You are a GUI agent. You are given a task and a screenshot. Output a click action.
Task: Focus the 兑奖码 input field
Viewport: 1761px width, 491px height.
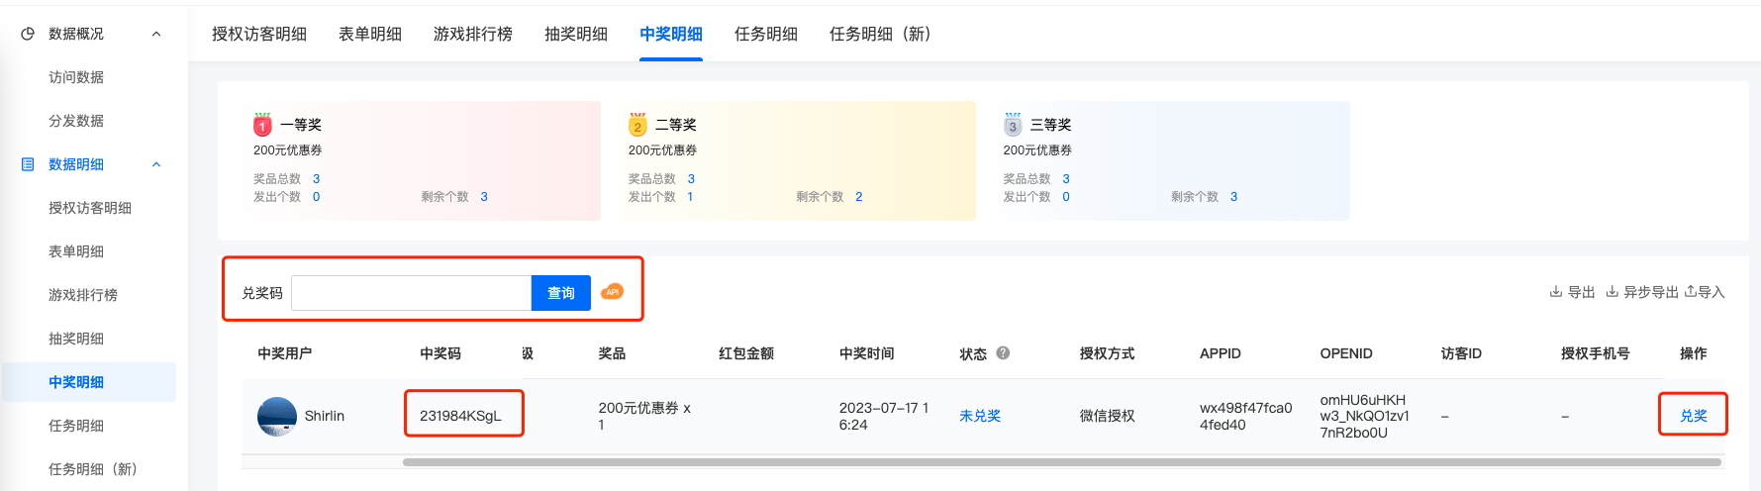pyautogui.click(x=412, y=293)
